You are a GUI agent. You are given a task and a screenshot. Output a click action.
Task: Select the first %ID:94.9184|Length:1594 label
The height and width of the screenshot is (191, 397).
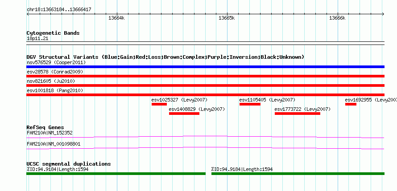58,169
